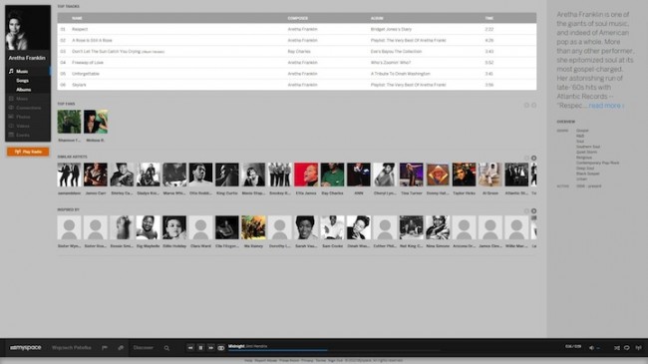Open Inspired By artist Sam Cooke
The width and height of the screenshot is (648, 364).
coord(332,227)
